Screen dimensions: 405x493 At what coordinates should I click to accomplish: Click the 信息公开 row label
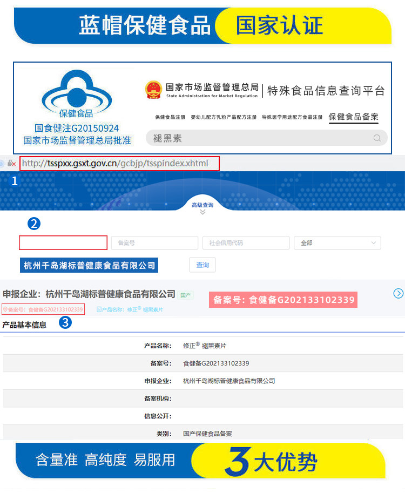click(x=158, y=416)
